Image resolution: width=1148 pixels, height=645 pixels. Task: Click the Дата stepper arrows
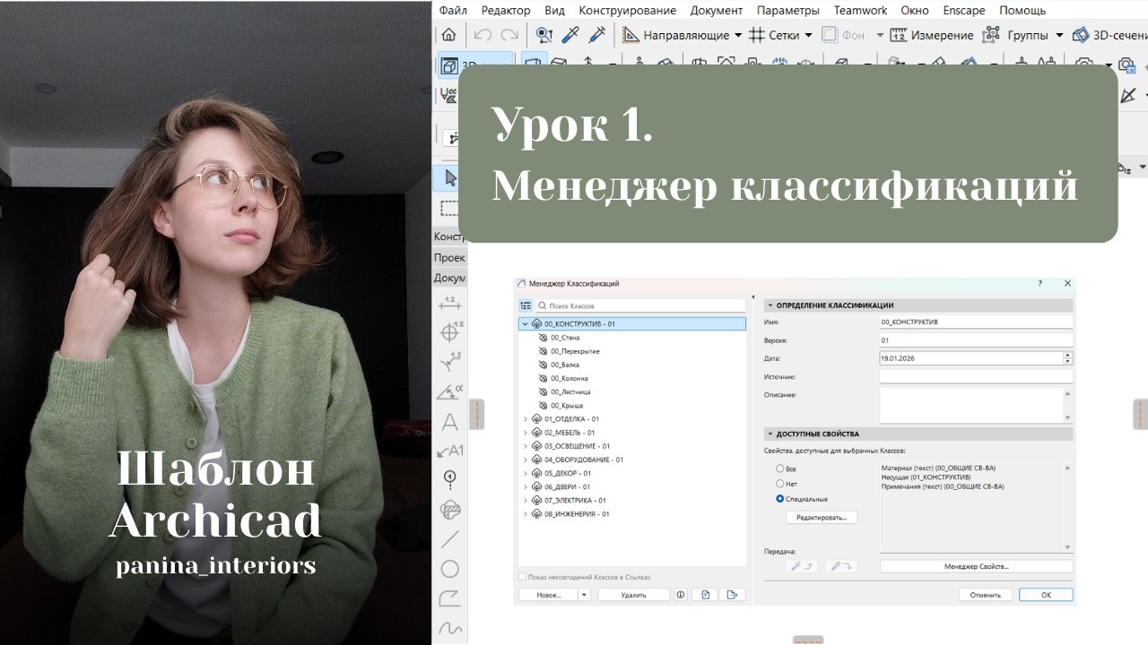tap(1067, 358)
